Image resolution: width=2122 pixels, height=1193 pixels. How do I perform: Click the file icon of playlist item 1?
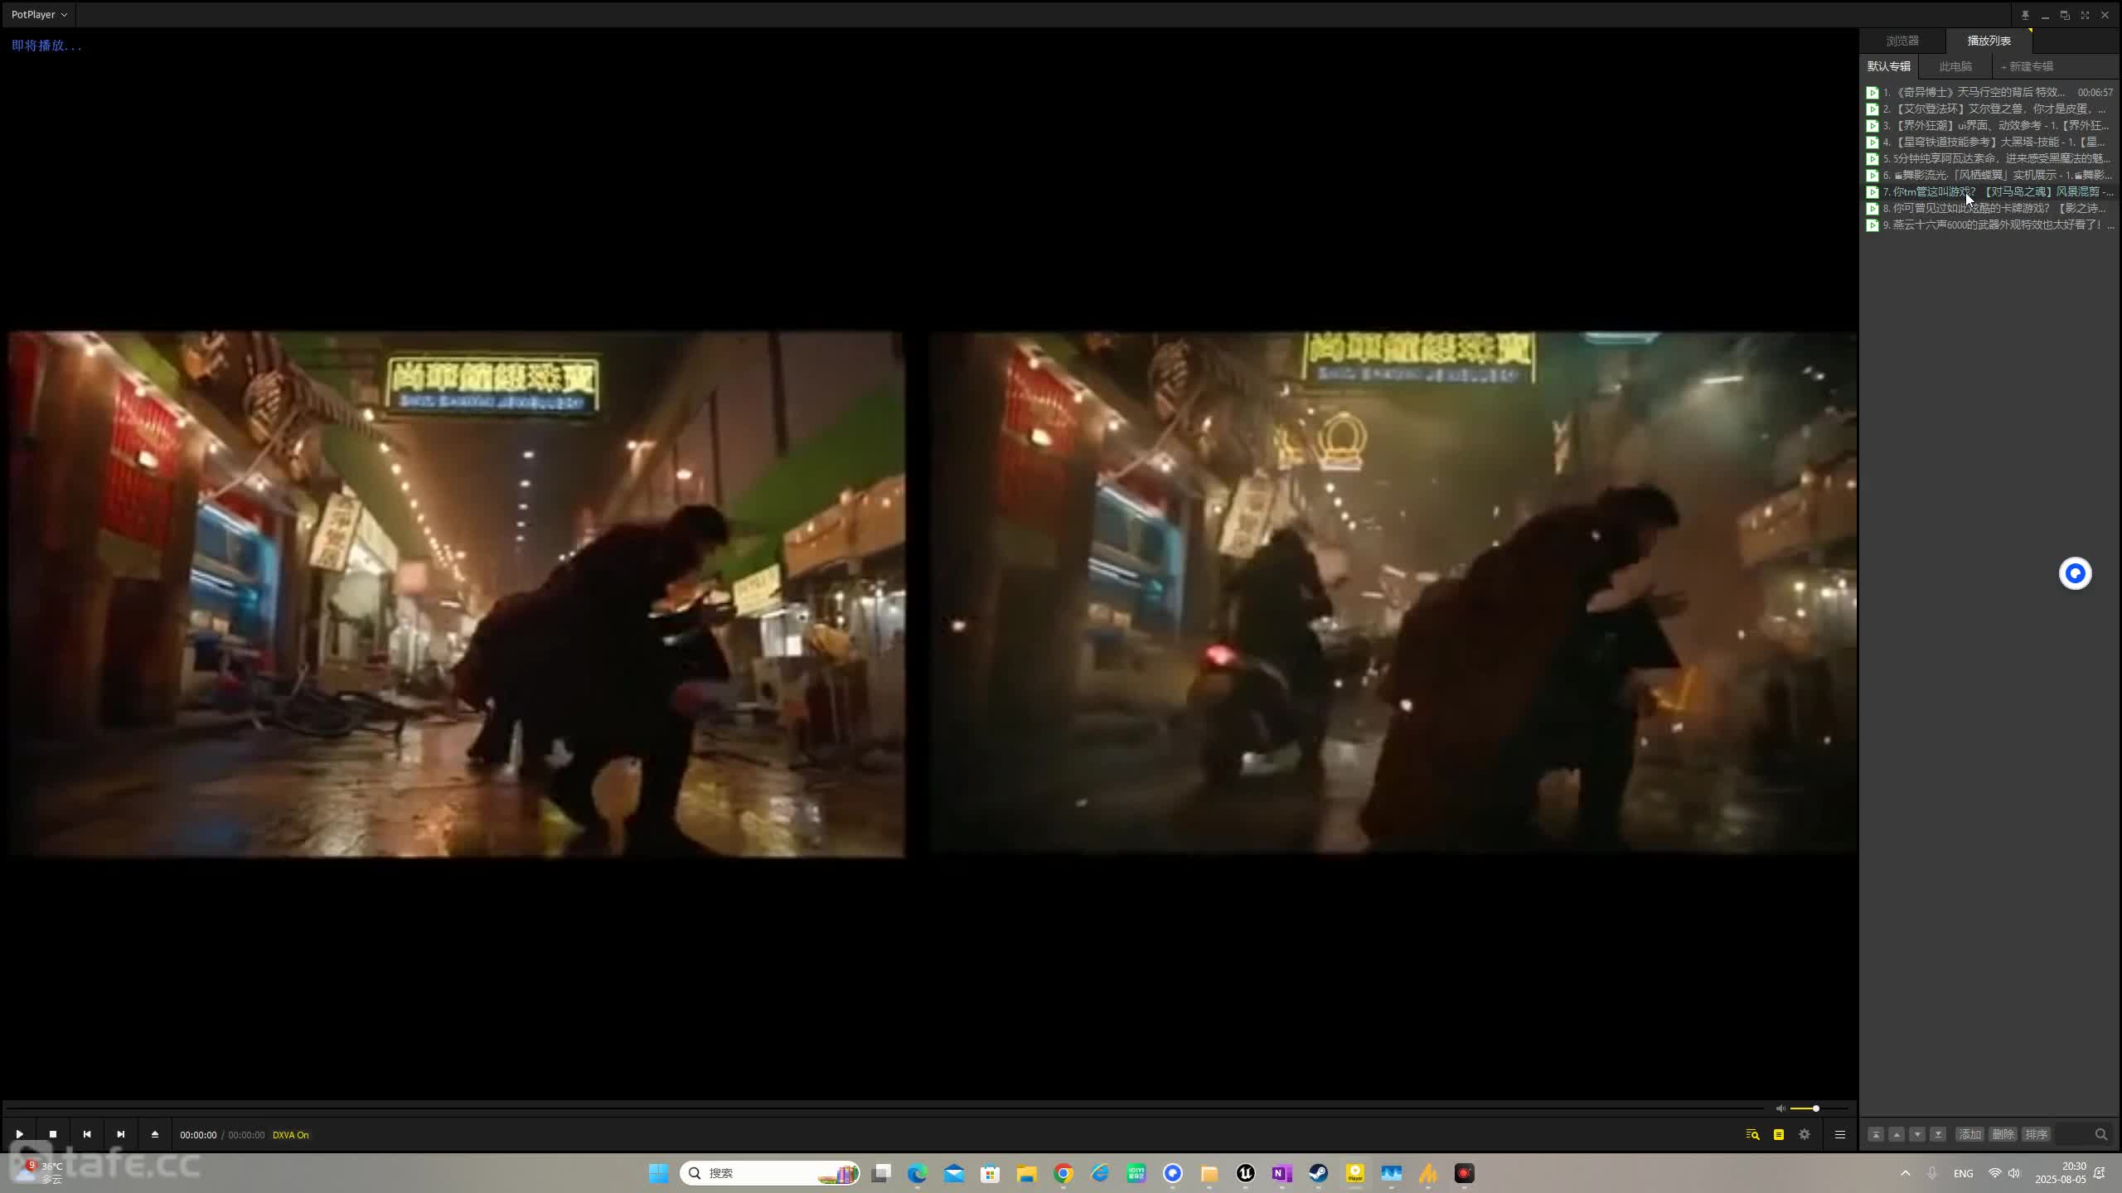coord(1872,93)
